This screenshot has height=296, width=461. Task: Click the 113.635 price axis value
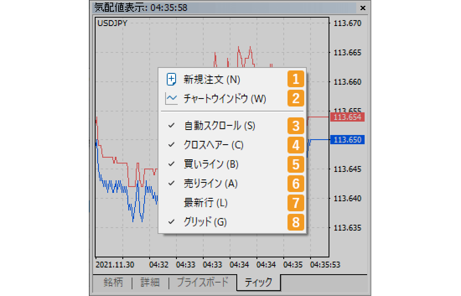pyautogui.click(x=347, y=228)
